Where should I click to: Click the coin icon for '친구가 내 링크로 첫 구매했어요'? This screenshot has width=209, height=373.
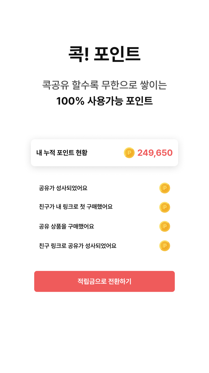165,207
